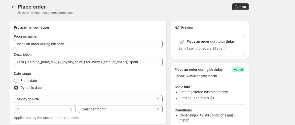Click the preview card title Place an order during birthday

[x=210, y=41]
